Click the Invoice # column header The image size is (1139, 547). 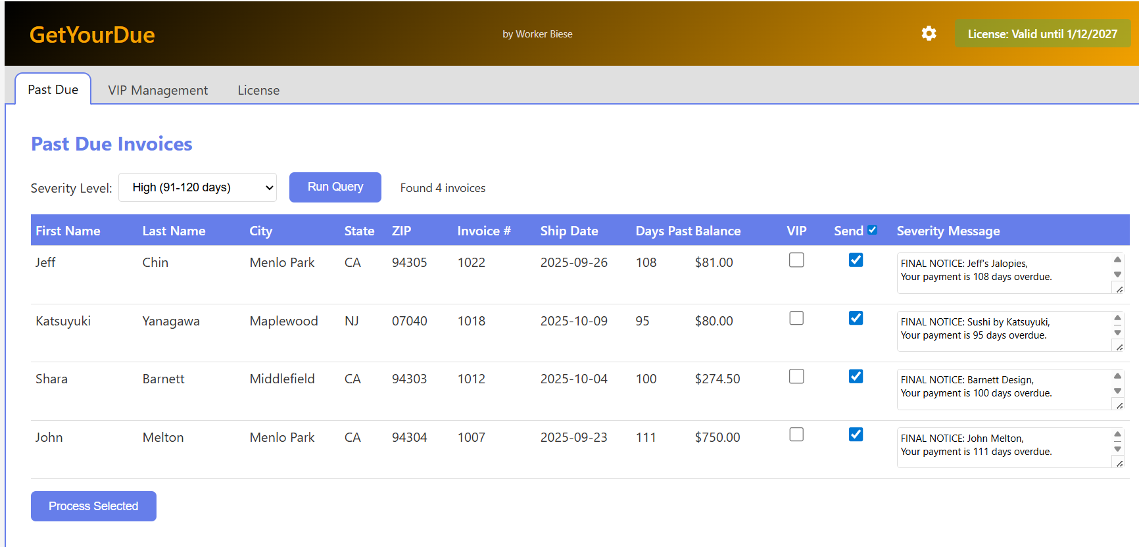484,231
